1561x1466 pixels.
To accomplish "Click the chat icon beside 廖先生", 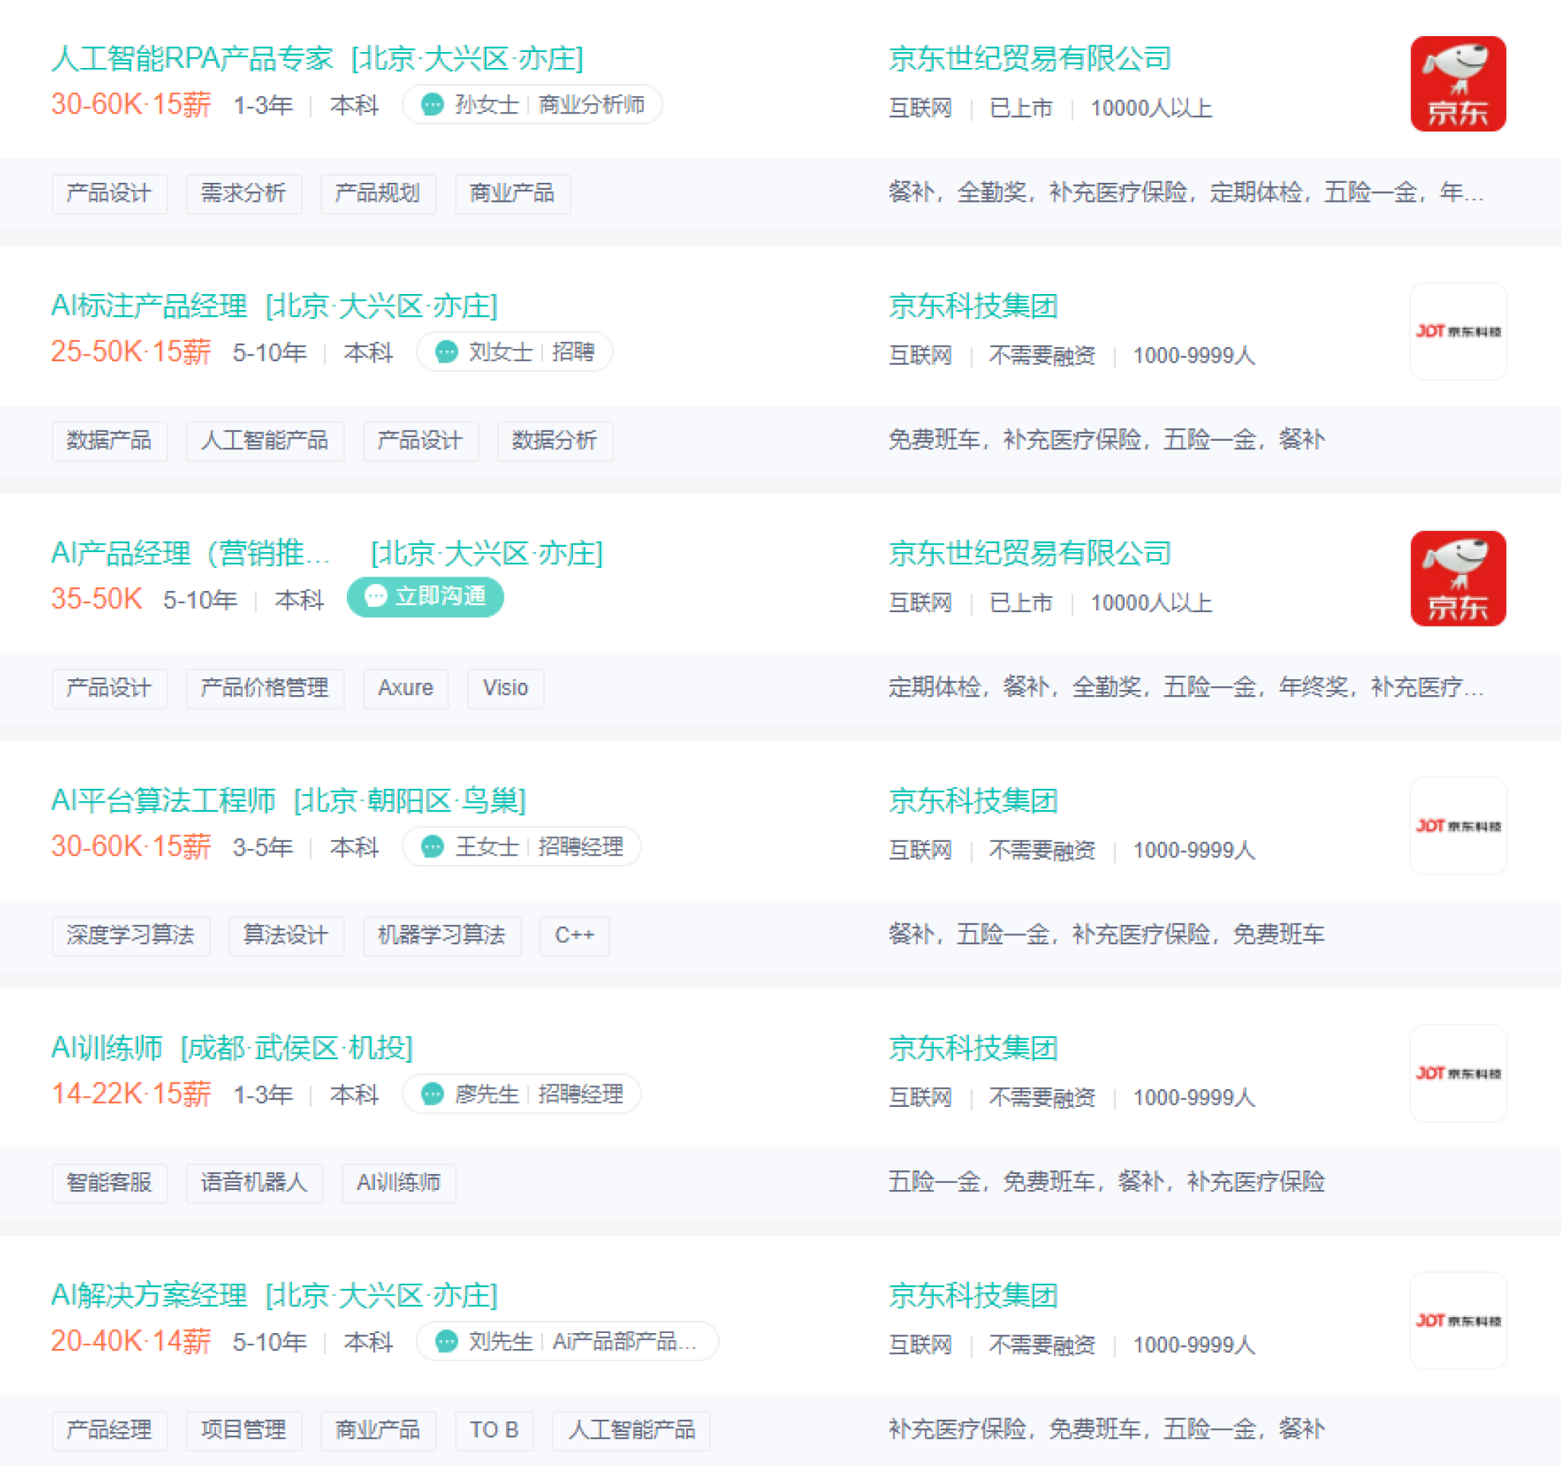I will pyautogui.click(x=432, y=1094).
